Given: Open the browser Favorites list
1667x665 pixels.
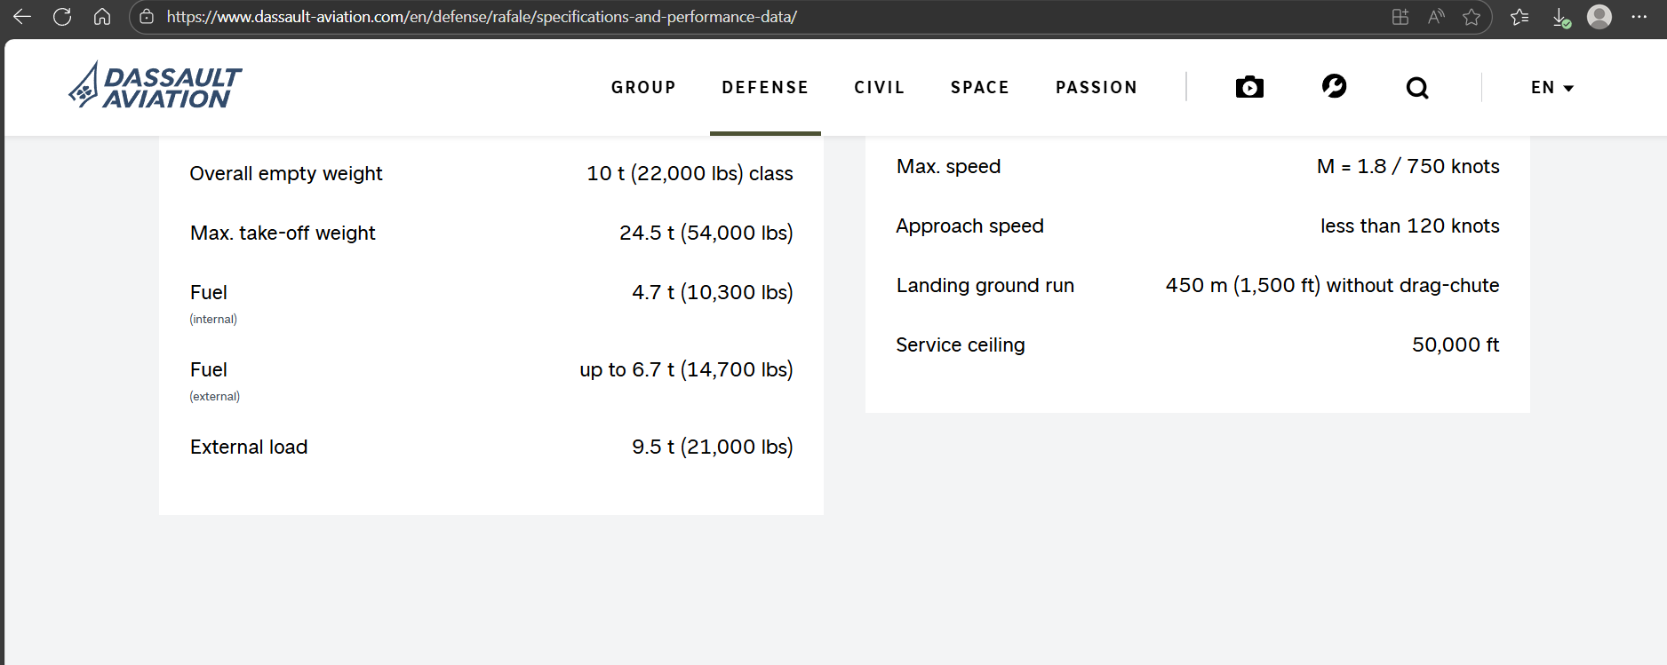Looking at the screenshot, I should (1519, 17).
